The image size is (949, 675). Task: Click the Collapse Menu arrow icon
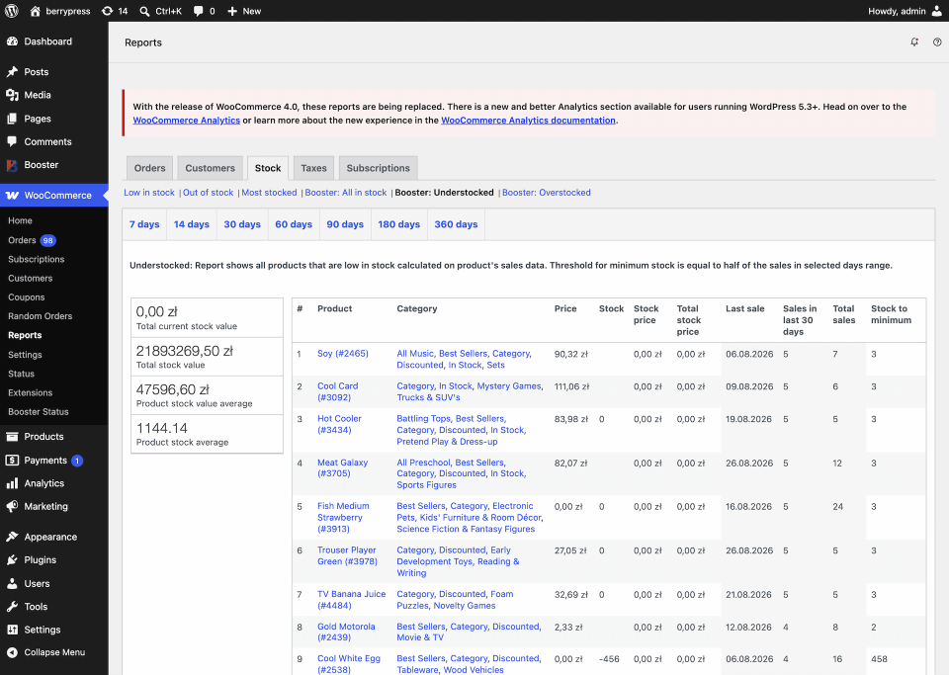[x=12, y=652]
